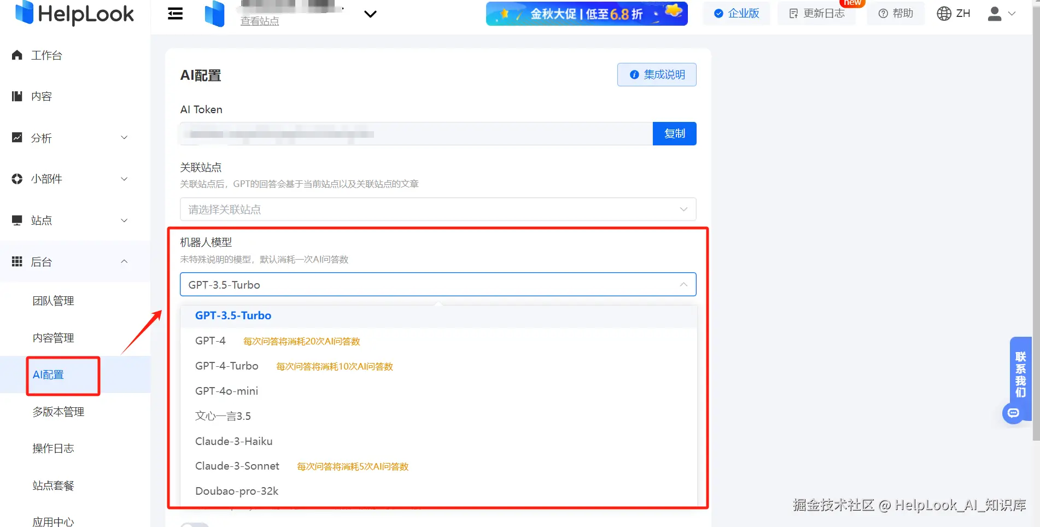
Task: Open the site switcher chevron
Action: [370, 14]
